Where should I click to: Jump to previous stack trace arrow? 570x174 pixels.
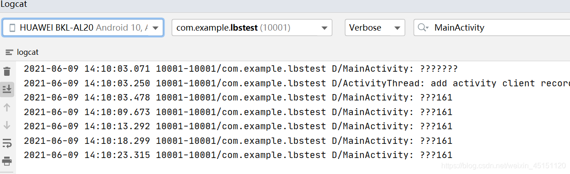pyautogui.click(x=7, y=107)
